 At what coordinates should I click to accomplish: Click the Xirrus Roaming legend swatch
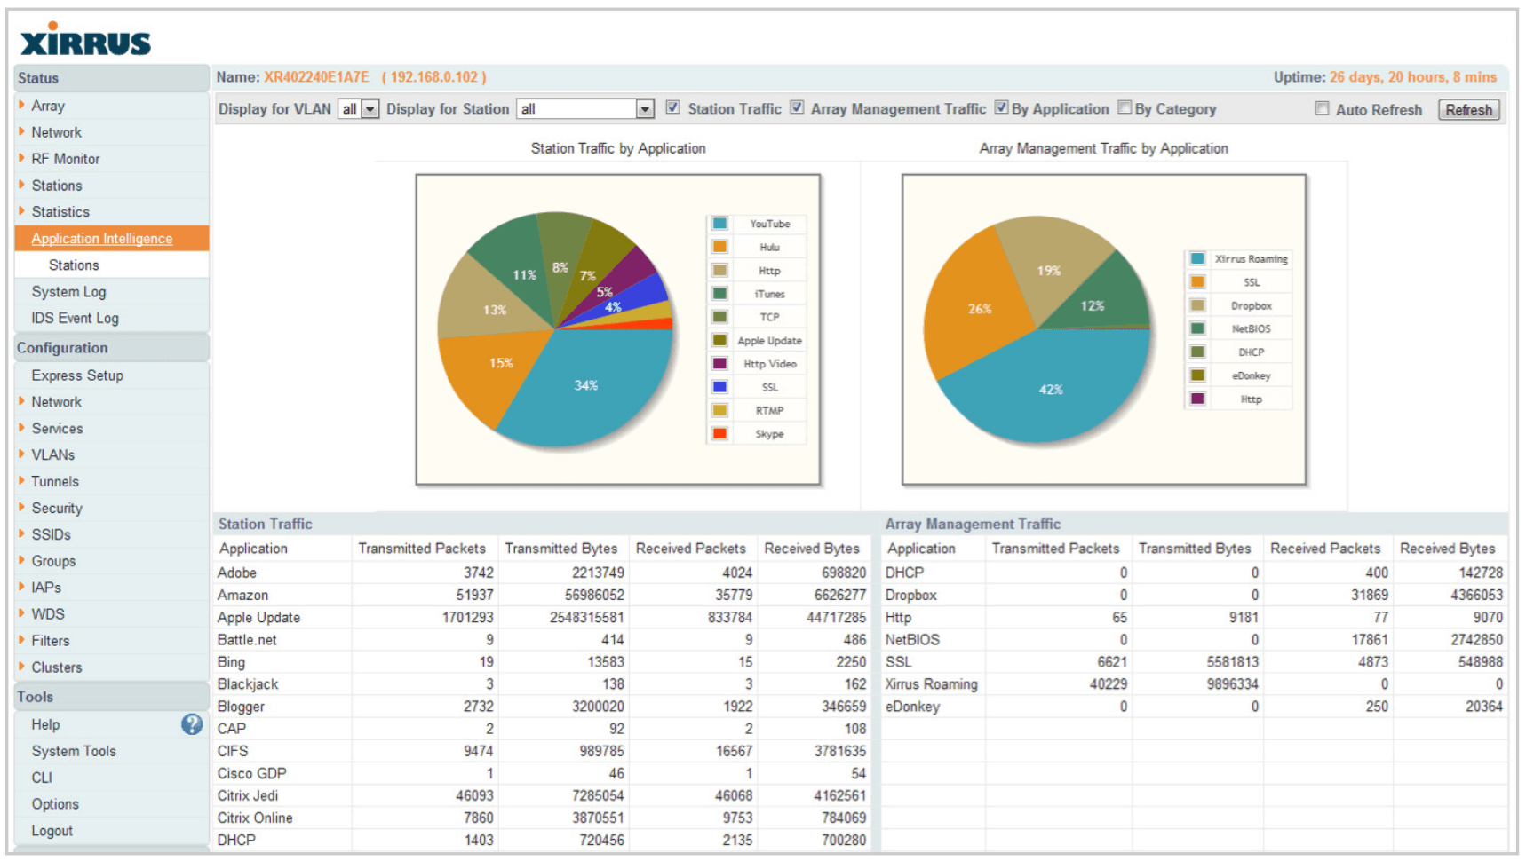coord(1197,258)
